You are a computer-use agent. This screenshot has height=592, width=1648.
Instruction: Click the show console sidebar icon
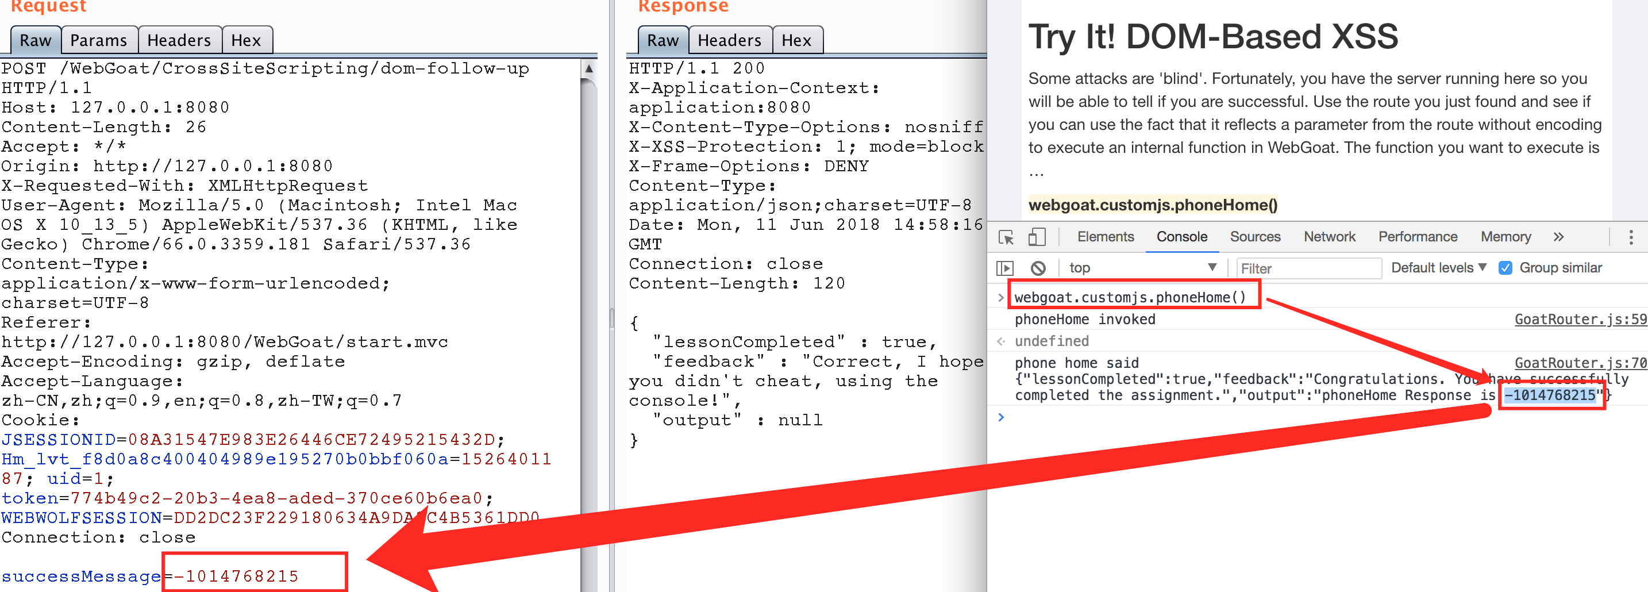coord(1004,268)
